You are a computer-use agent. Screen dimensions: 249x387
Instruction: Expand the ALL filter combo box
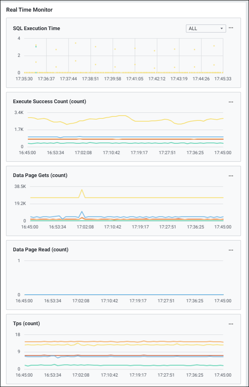point(205,29)
